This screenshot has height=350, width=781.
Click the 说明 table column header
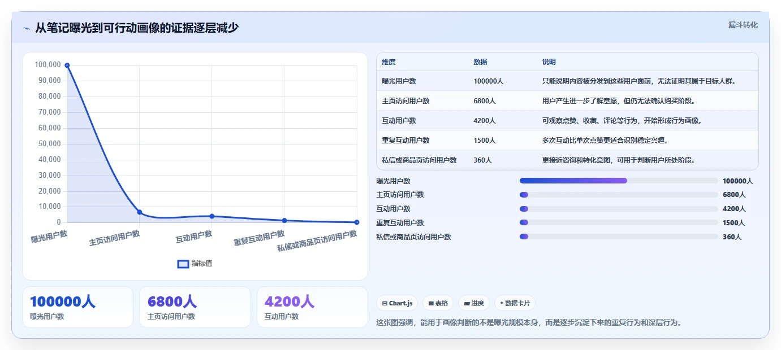(549, 62)
